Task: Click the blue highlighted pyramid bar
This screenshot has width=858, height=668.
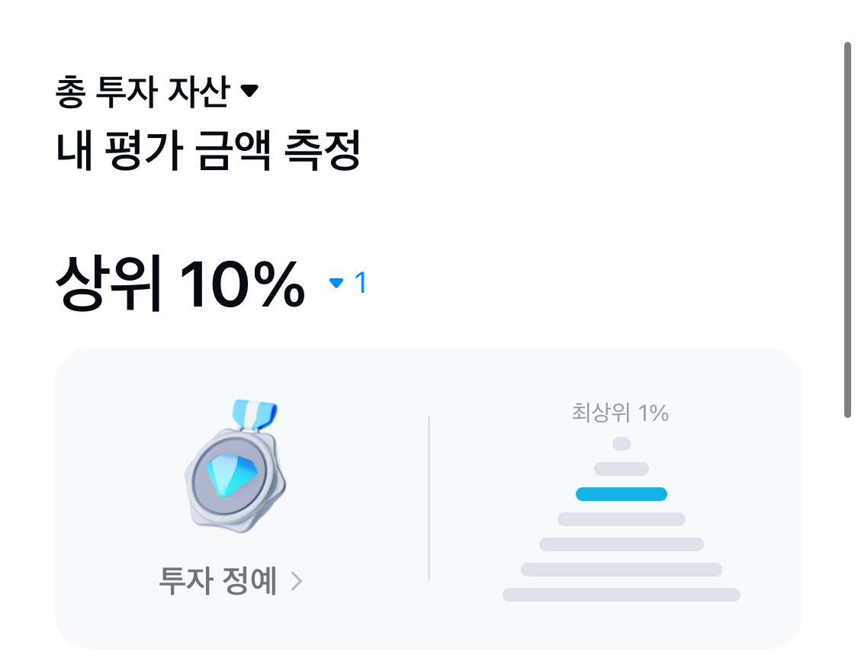Action: (x=622, y=494)
